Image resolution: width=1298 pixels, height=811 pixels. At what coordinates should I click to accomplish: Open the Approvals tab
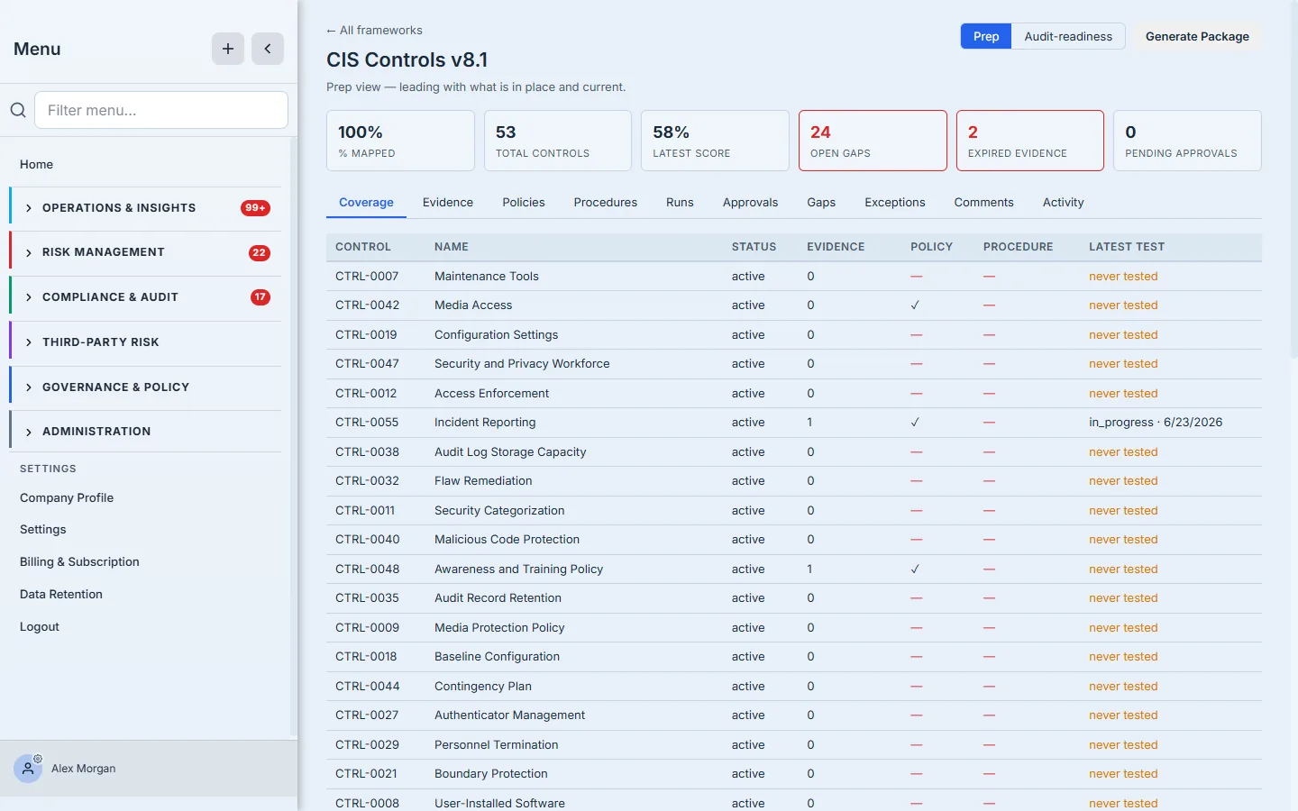(750, 203)
